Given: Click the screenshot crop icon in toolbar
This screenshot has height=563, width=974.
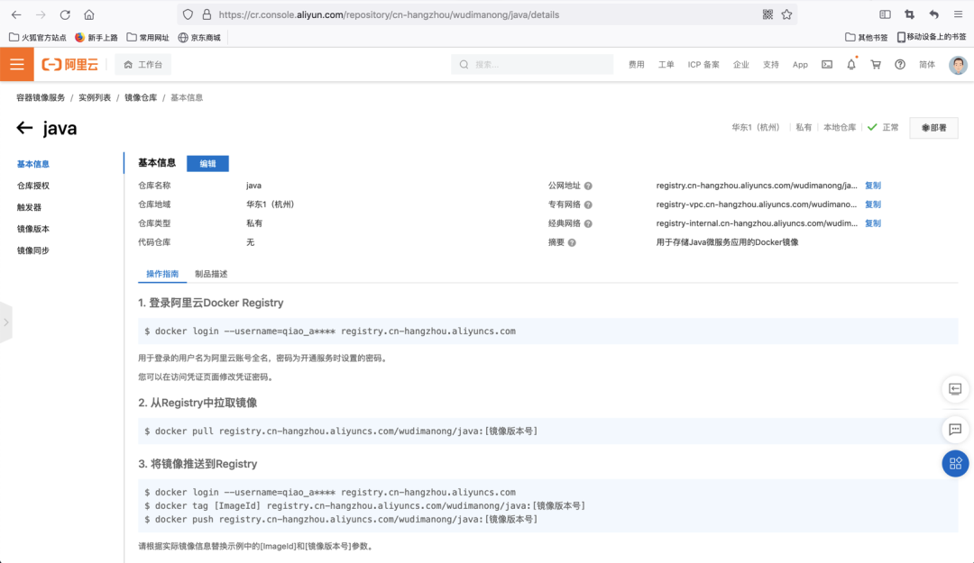Looking at the screenshot, I should 909,14.
